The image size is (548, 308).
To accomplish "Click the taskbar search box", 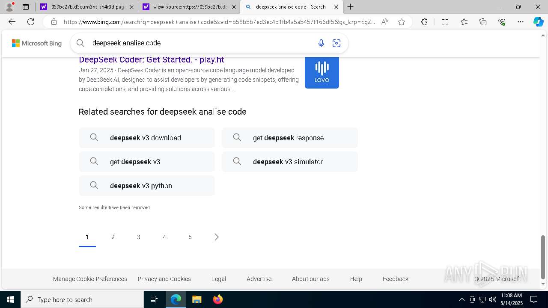I will click(x=82, y=299).
